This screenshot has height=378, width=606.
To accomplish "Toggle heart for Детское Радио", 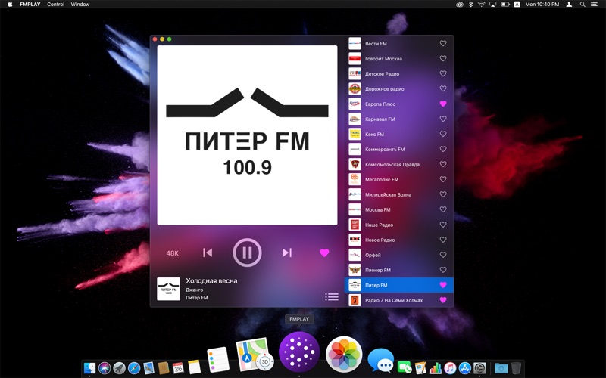I will click(x=443, y=73).
